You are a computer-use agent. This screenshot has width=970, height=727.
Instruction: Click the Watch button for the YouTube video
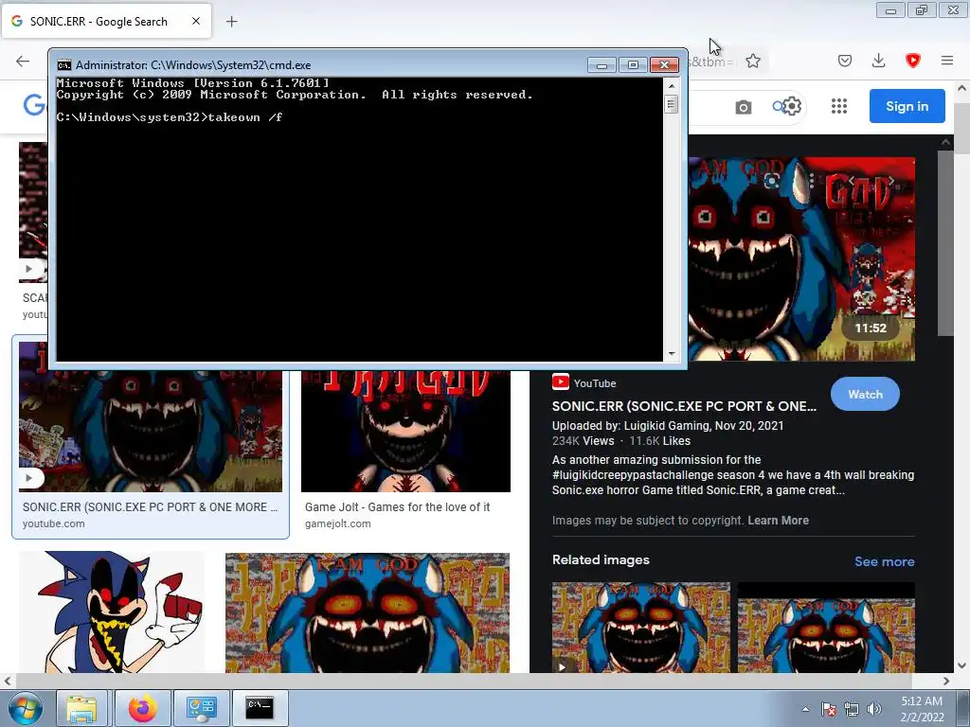coord(865,394)
